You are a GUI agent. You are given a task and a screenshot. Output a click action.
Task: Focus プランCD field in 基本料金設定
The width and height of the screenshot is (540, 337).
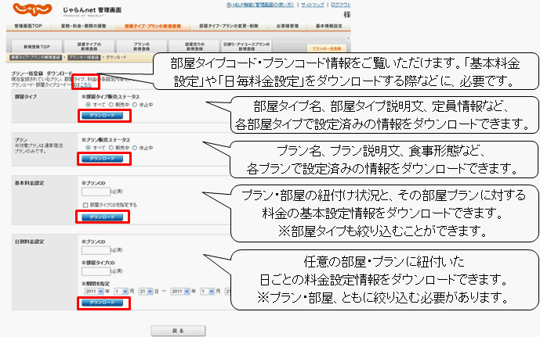point(96,192)
